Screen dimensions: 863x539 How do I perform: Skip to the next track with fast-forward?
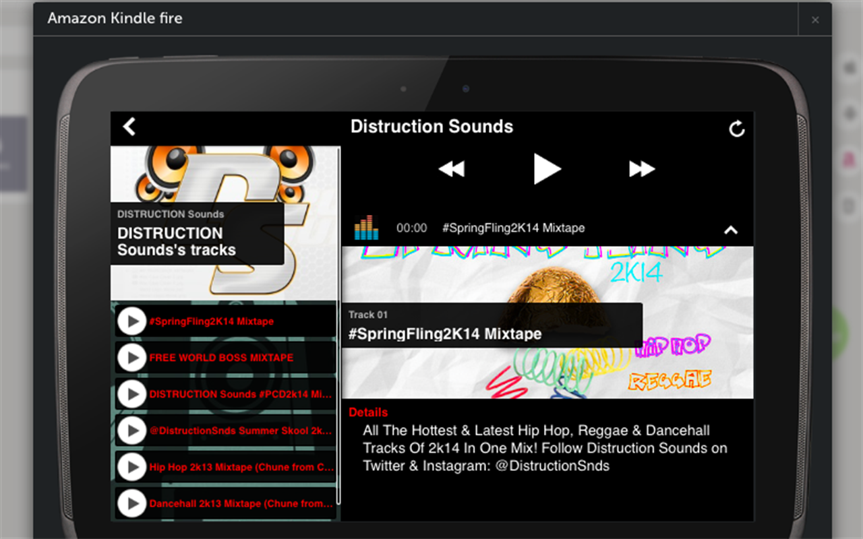click(642, 169)
